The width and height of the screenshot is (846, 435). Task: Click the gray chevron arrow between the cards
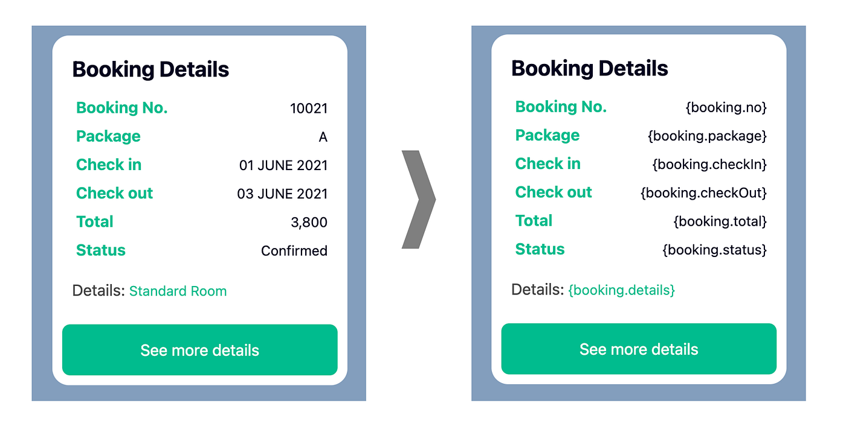click(419, 199)
